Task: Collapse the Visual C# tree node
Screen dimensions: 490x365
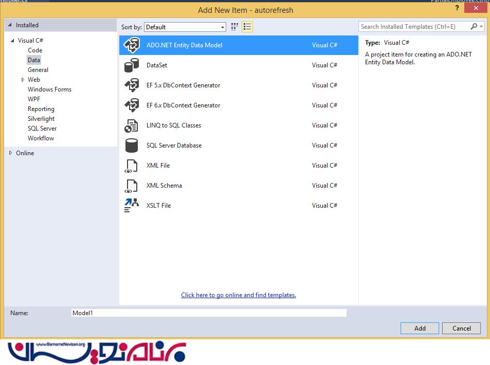Action: [x=13, y=41]
